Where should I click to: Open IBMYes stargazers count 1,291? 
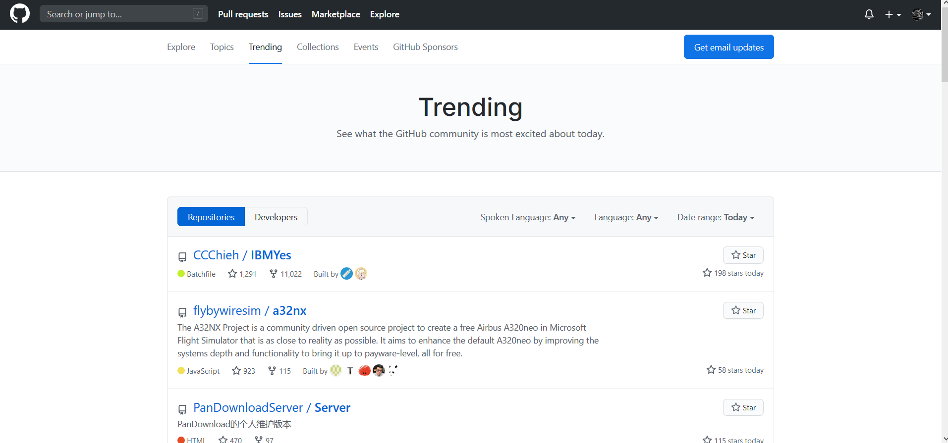tap(242, 274)
